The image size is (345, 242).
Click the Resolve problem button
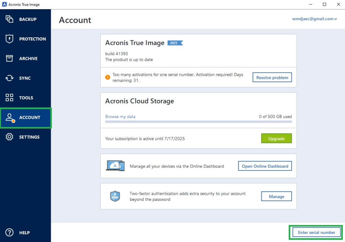pos(272,77)
